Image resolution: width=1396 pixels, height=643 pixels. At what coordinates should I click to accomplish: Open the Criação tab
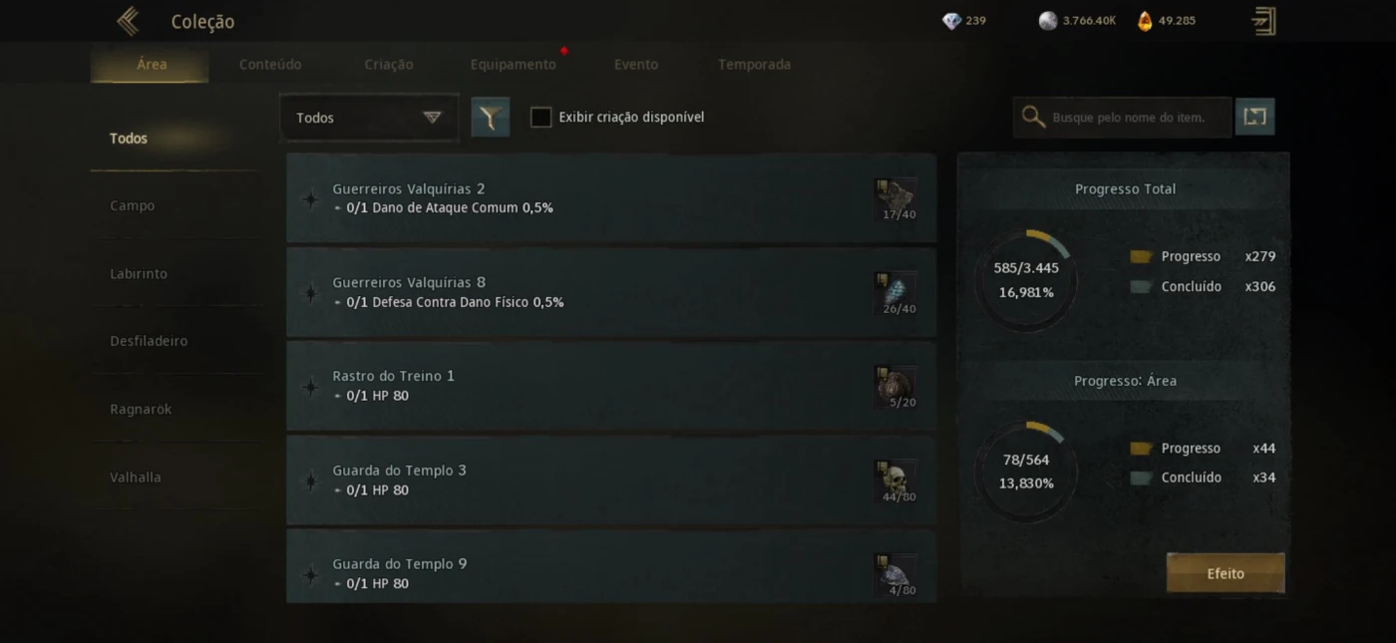[x=389, y=64]
